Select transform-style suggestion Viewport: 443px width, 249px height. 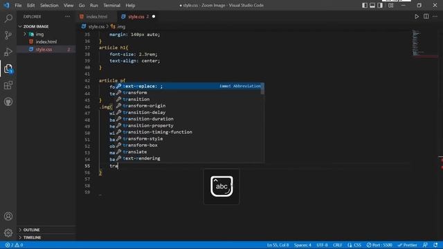click(x=189, y=139)
